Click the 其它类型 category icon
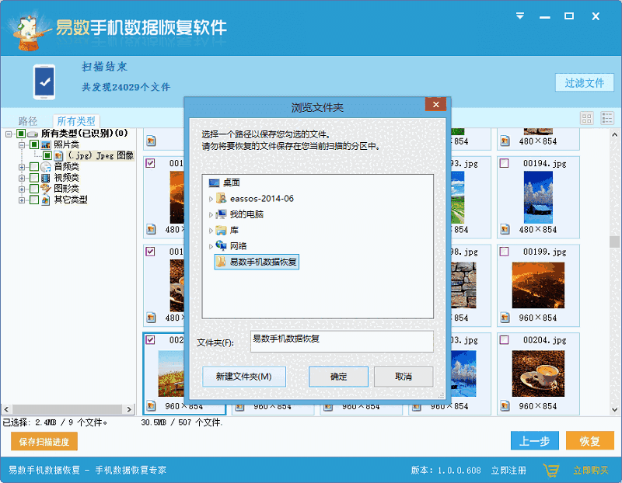The height and width of the screenshot is (483, 622). (x=47, y=199)
